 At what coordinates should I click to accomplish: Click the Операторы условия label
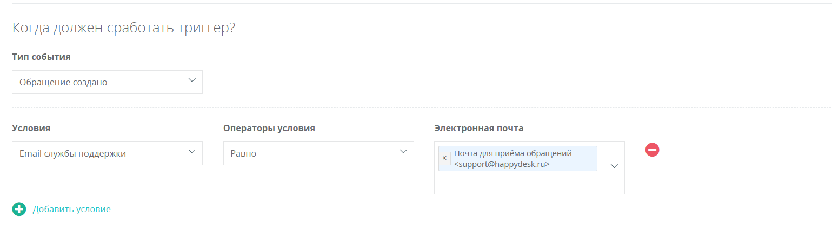tap(269, 128)
